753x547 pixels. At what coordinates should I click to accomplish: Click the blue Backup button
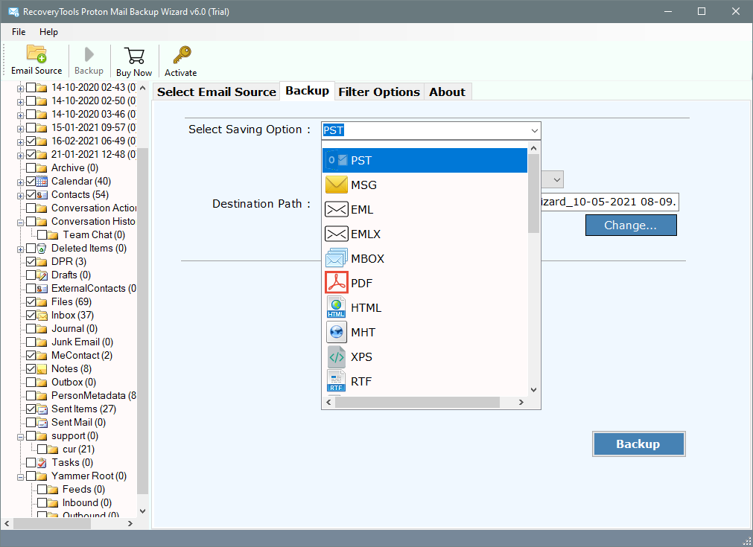[638, 444]
